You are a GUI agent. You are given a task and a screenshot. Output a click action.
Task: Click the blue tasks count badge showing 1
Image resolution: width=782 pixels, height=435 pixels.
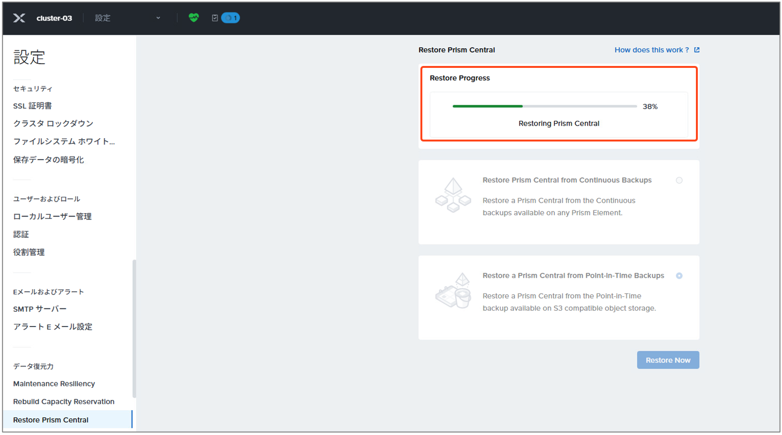point(231,18)
